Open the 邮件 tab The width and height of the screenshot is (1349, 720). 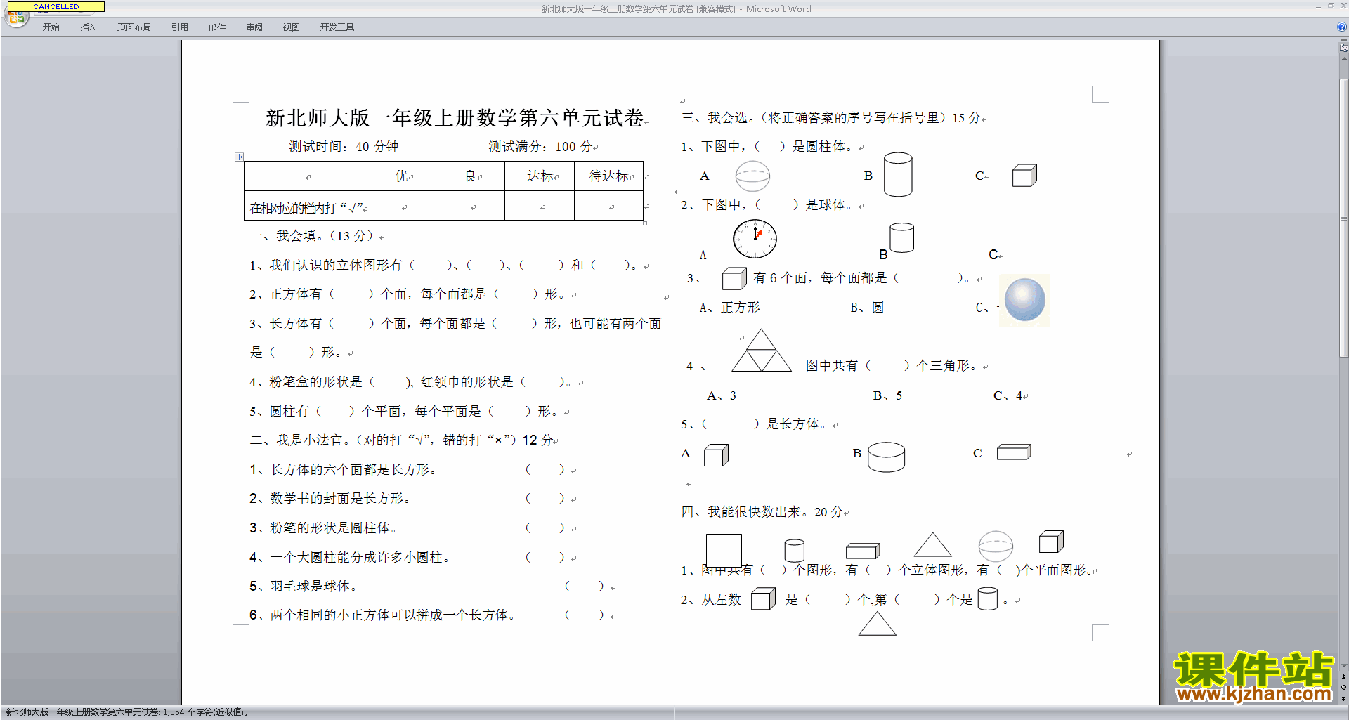[217, 27]
